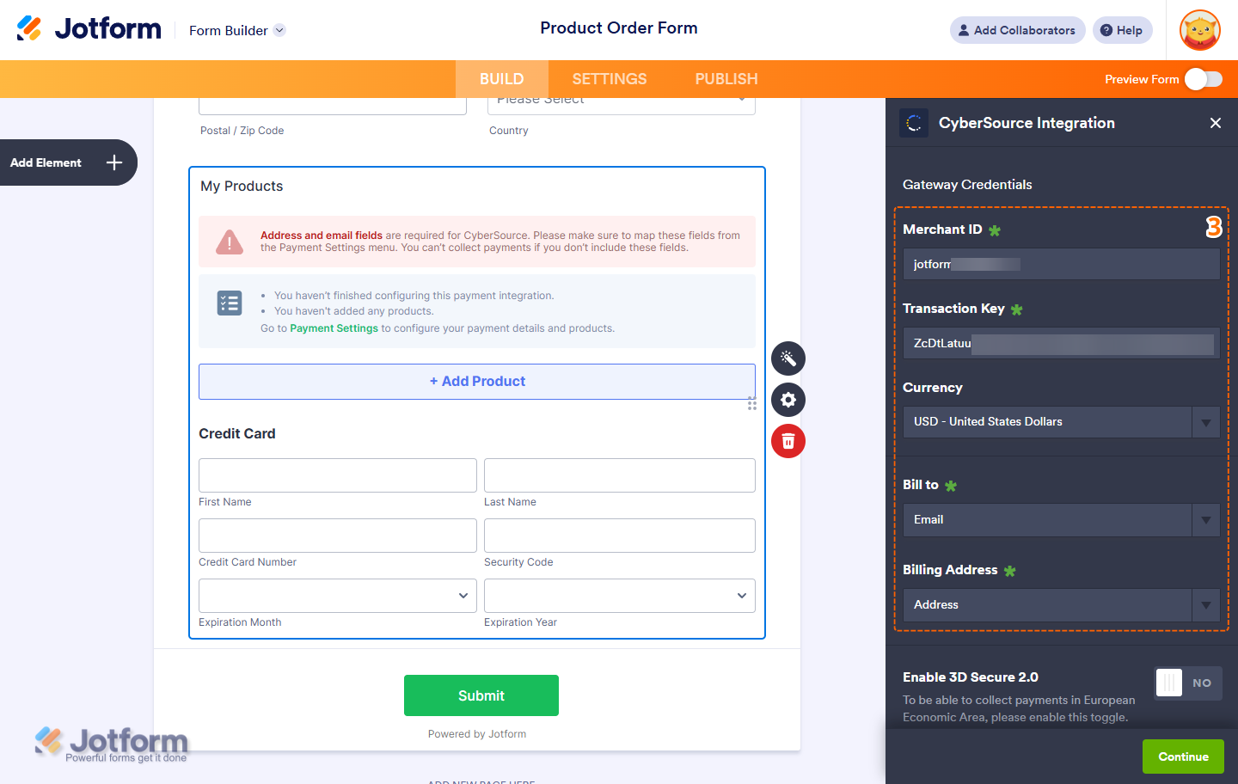This screenshot has height=784, width=1238.
Task: Switch to the BUILD tab
Action: pos(502,79)
